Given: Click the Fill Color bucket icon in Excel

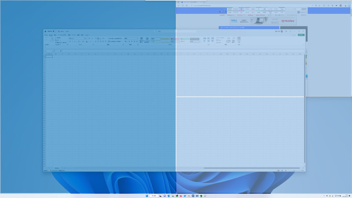Looking at the screenshot, I should tap(83, 41).
